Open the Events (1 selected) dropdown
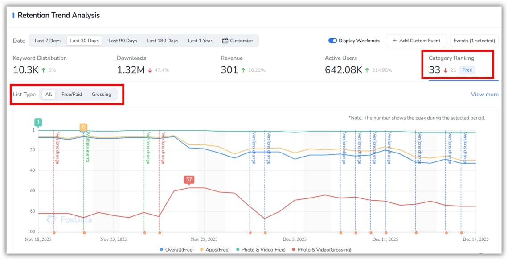 pos(474,41)
